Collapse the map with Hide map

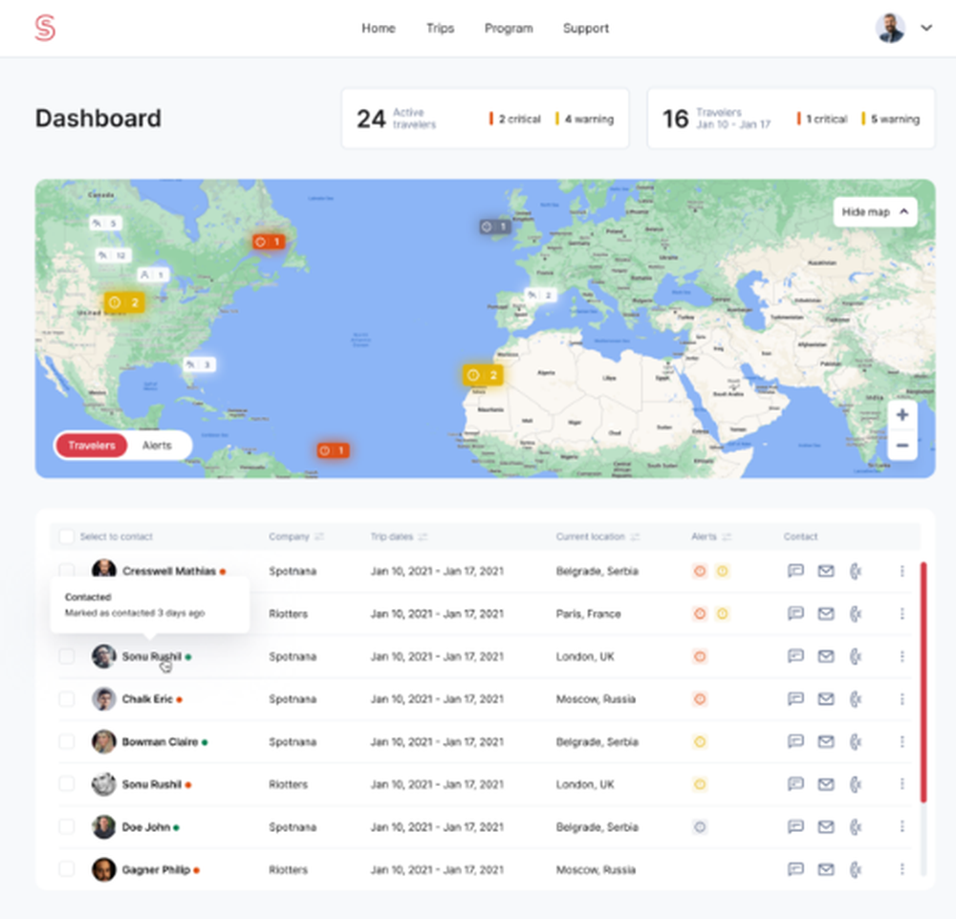[x=873, y=211]
